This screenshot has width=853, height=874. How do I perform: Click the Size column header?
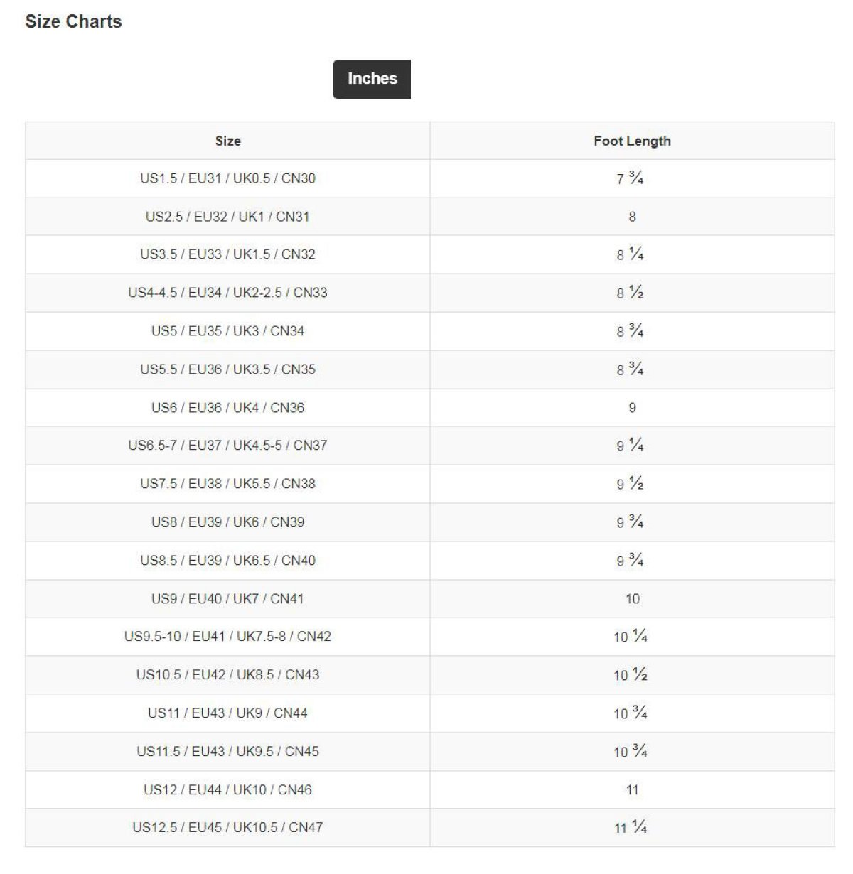227,141
